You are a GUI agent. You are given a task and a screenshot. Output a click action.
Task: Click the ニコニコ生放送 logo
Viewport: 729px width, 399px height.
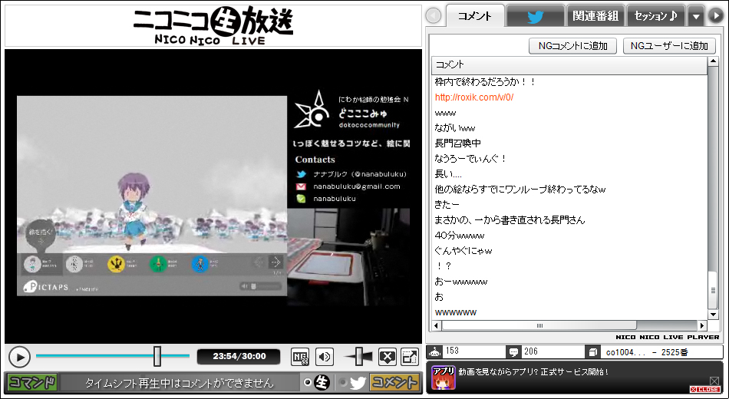(x=213, y=25)
